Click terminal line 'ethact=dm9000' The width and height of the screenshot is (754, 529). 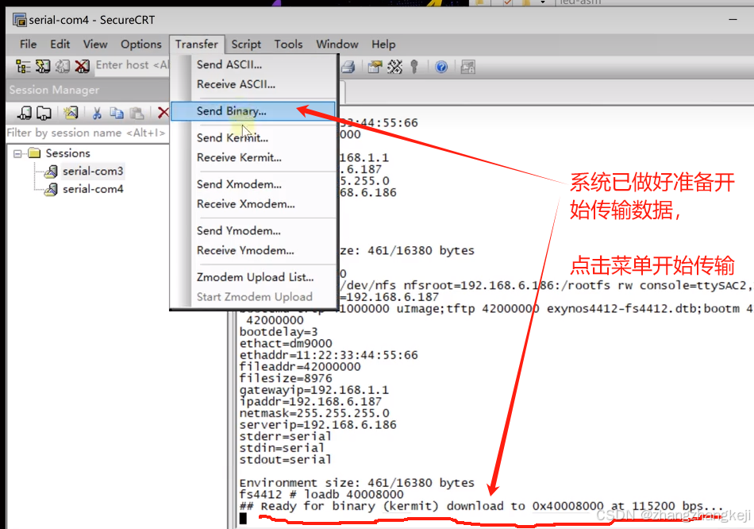pos(286,343)
